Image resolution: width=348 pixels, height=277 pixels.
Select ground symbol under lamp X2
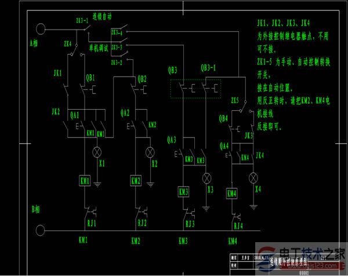click(150, 185)
